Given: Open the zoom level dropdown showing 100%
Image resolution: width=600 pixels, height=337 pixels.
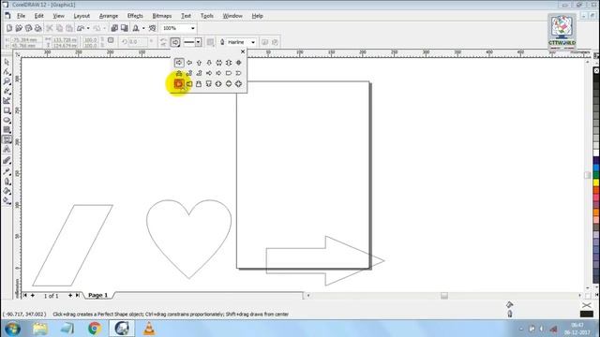Looking at the screenshot, I should 192,28.
